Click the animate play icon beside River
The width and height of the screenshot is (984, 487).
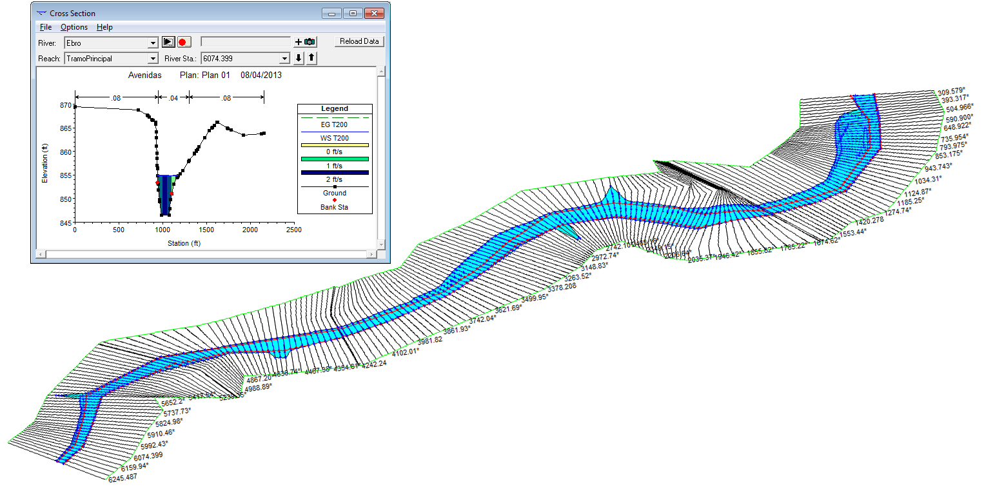[x=168, y=42]
